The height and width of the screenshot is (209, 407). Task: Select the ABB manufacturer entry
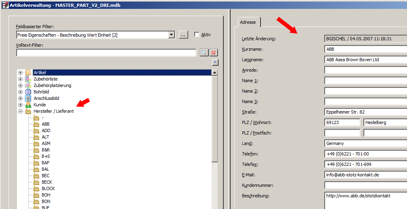coord(45,124)
